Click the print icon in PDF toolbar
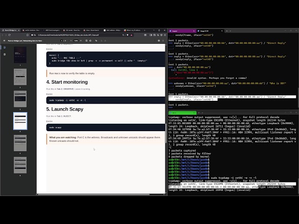This screenshot has width=299, height=224. click(159, 41)
